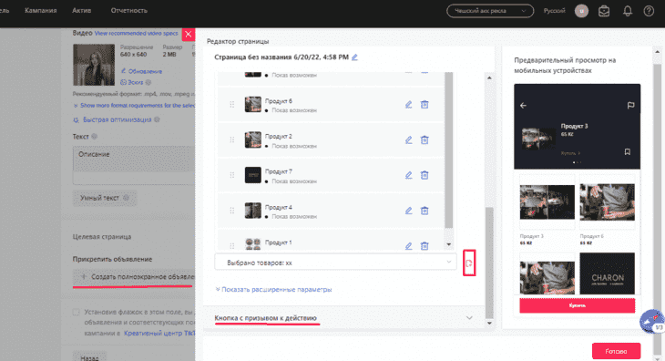Image resolution: width=665 pixels, height=361 pixels.
Task: Open Отчетность menu
Action: [x=129, y=11]
